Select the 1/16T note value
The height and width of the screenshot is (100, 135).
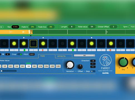point(46,66)
